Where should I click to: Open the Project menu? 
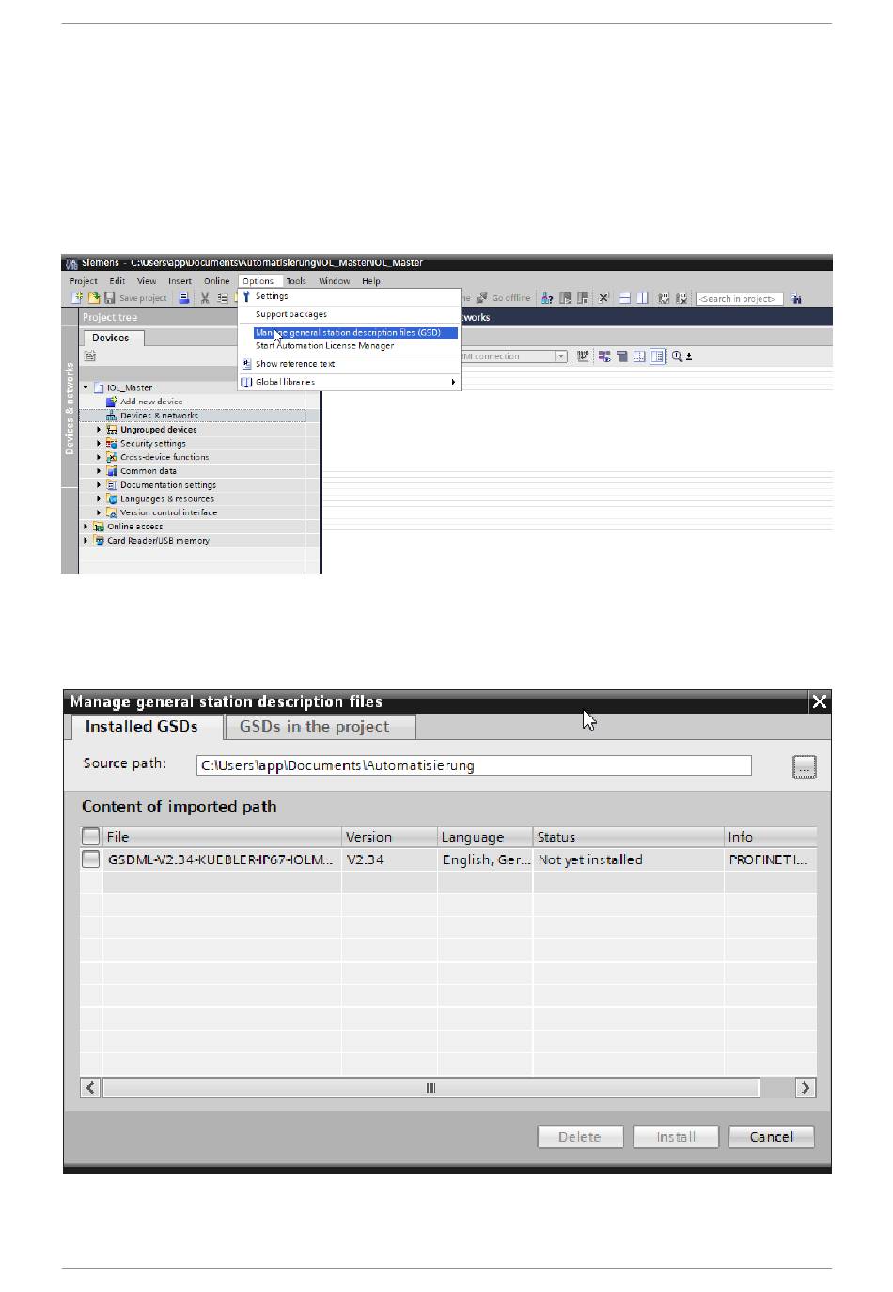click(84, 281)
